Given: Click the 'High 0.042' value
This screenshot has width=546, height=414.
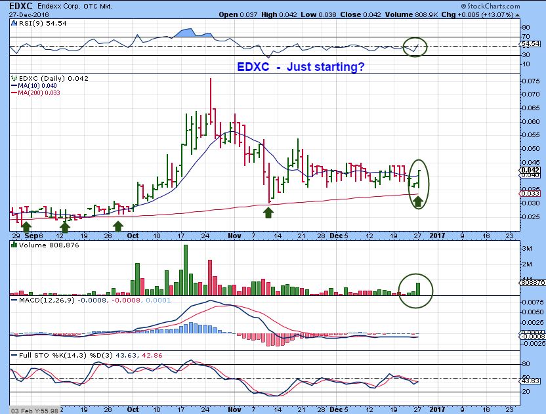Looking at the screenshot, I should 279,14.
